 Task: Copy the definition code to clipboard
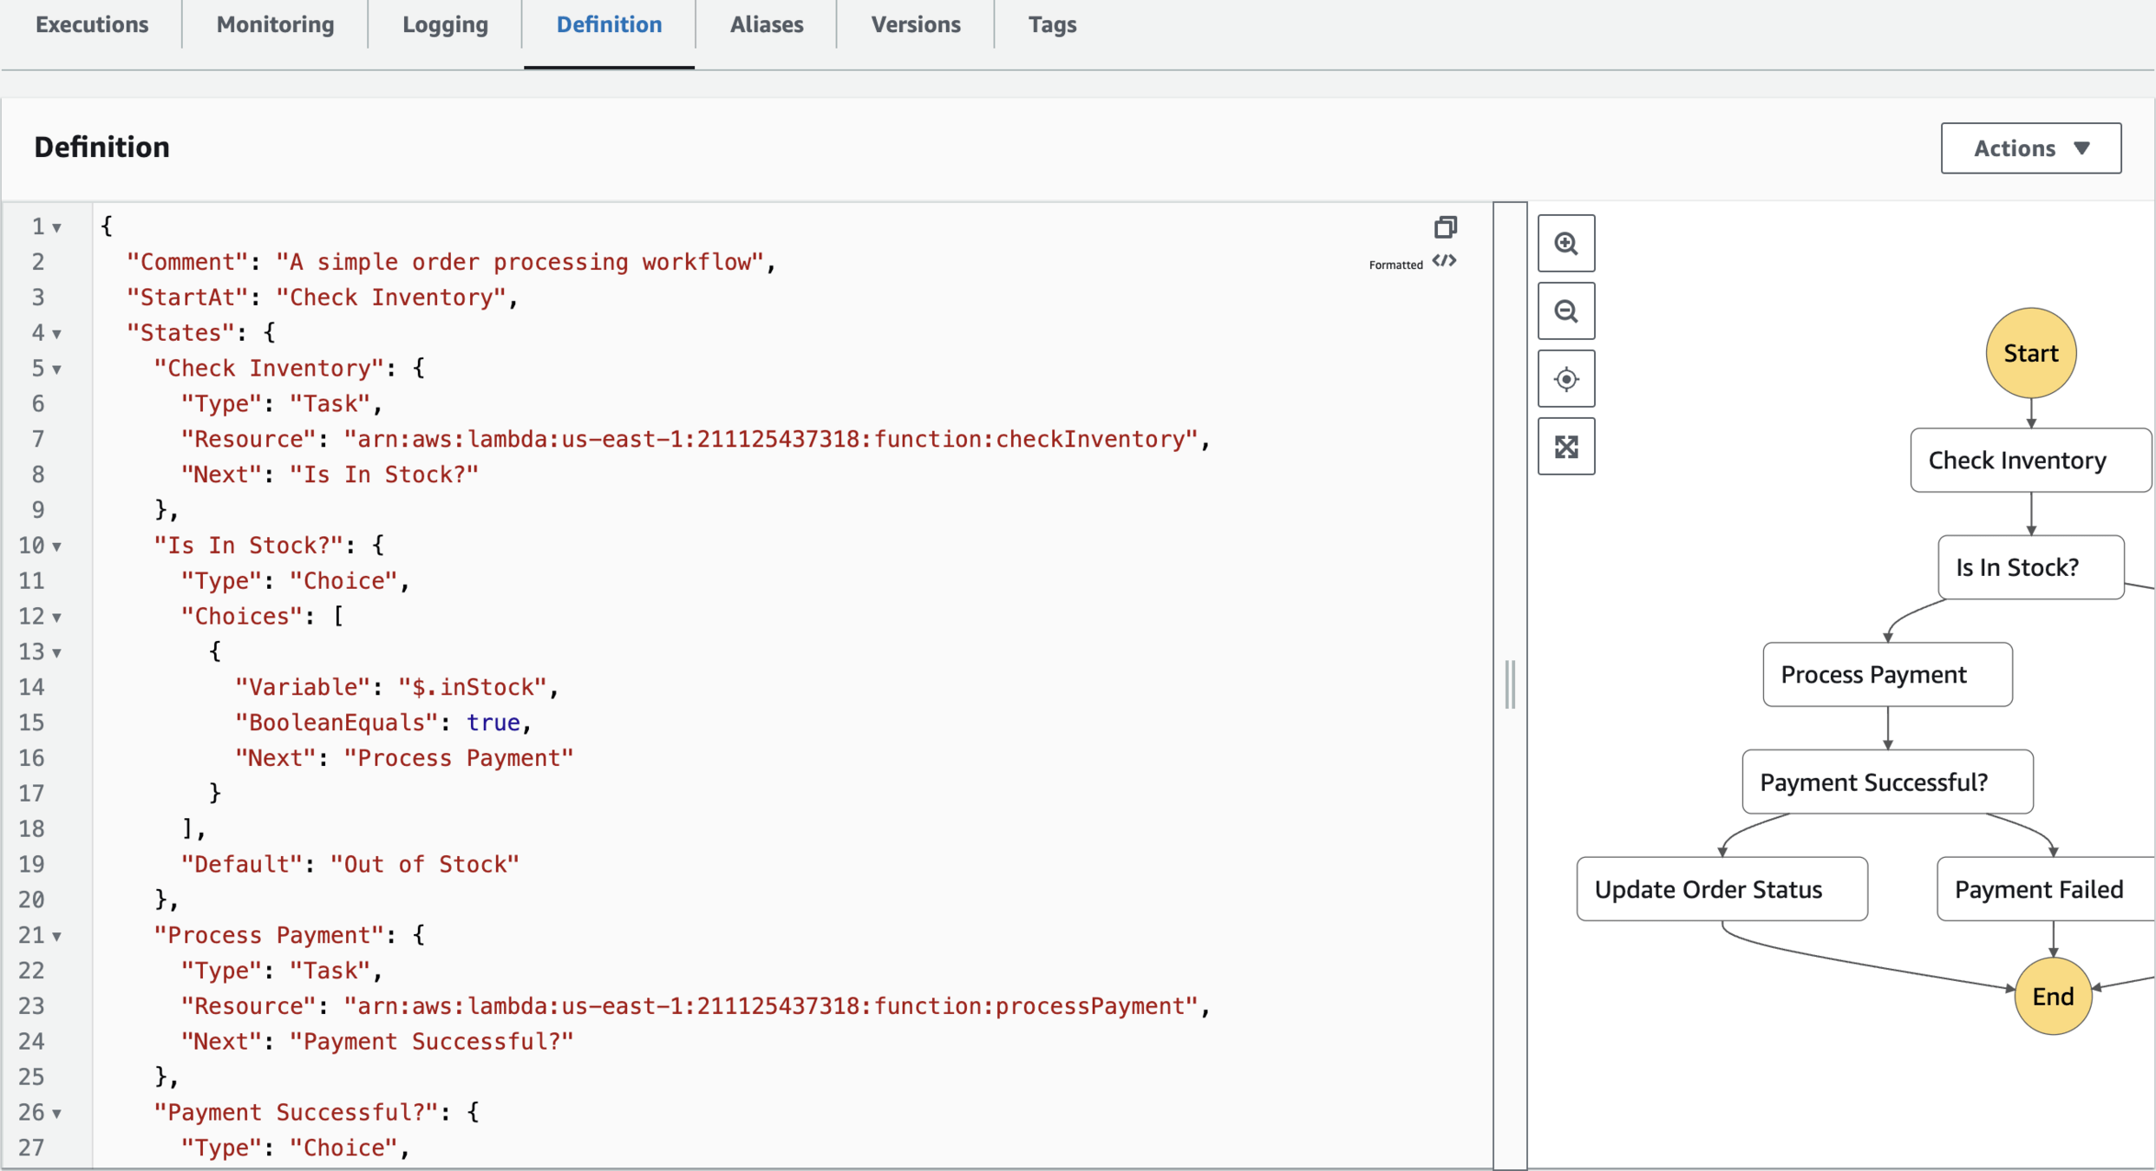[x=1445, y=227]
